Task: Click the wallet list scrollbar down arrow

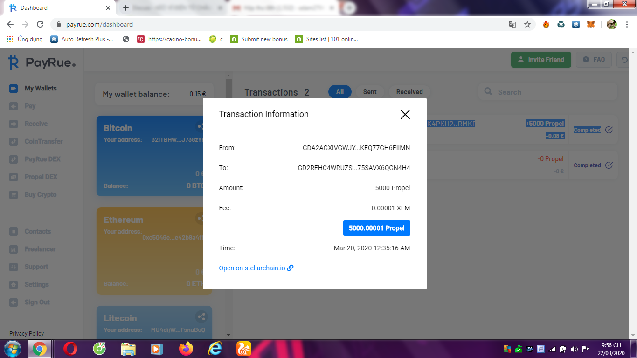Action: [x=228, y=335]
